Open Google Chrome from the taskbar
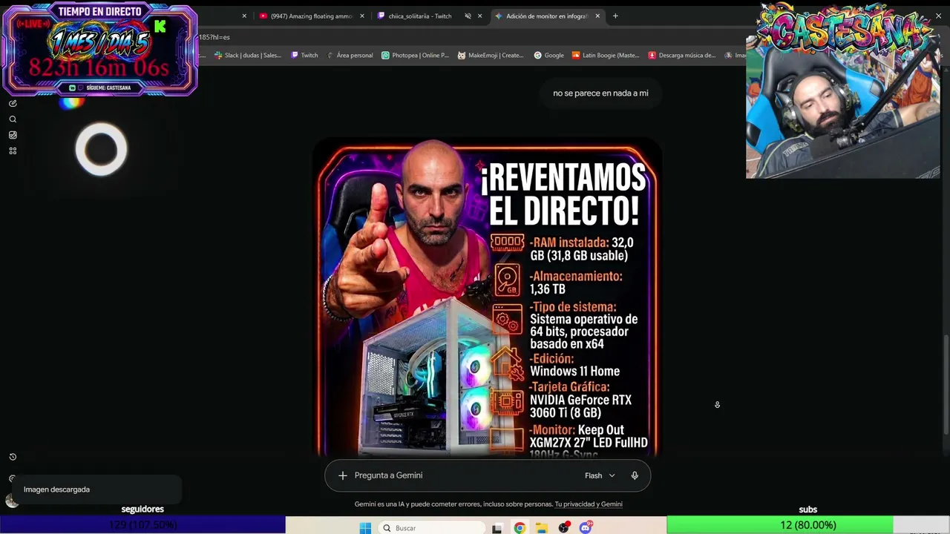This screenshot has width=950, height=534. click(x=520, y=528)
